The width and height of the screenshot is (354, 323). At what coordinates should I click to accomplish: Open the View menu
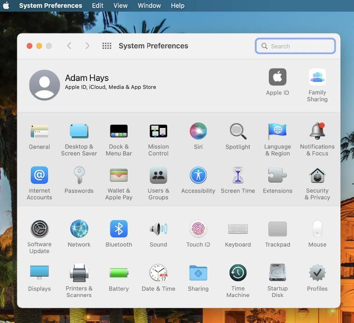pos(120,6)
